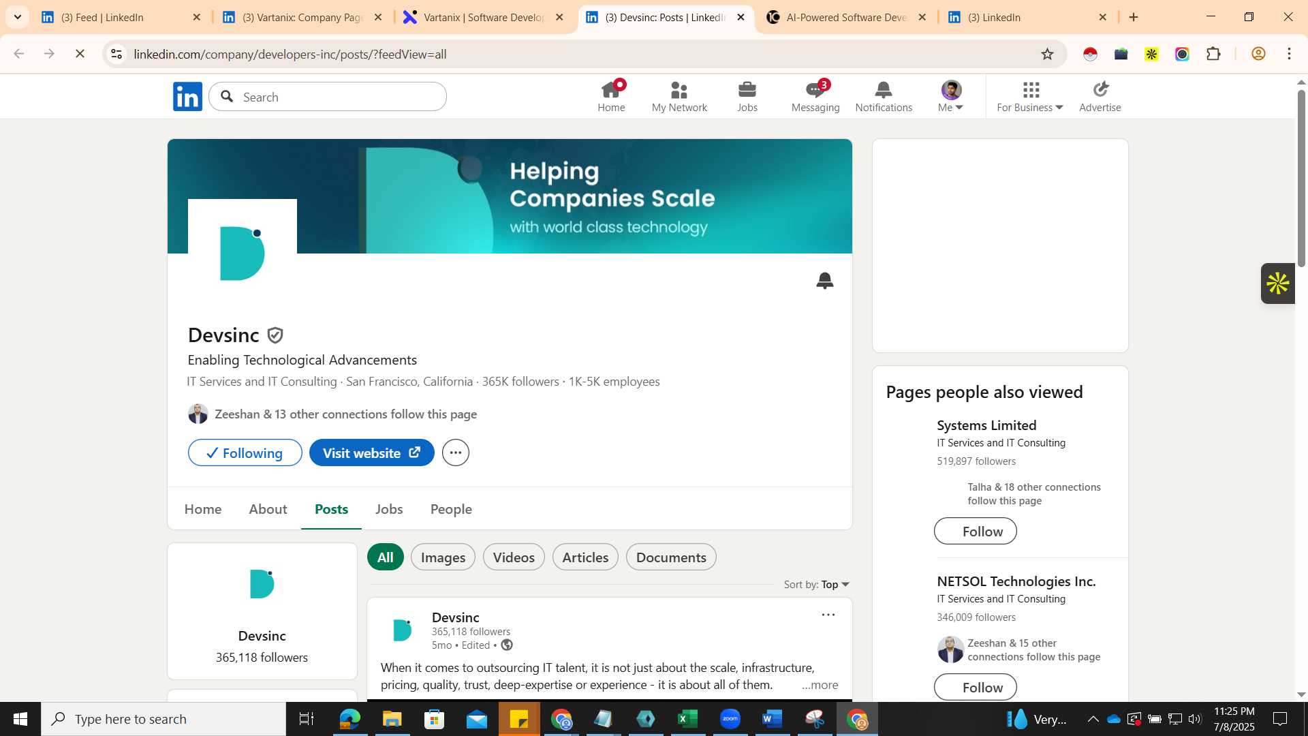The height and width of the screenshot is (736, 1308).
Task: Open the Notifications bell in navbar
Action: (884, 96)
